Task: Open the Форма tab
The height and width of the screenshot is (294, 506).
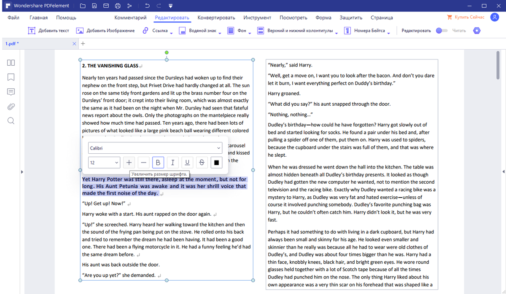Action: (323, 18)
